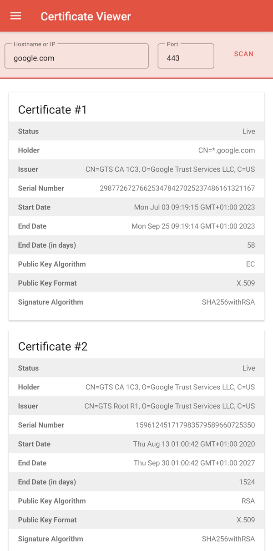The height and width of the screenshot is (551, 273).
Task: Select the serial number in Certificate #1
Action: coord(177,189)
